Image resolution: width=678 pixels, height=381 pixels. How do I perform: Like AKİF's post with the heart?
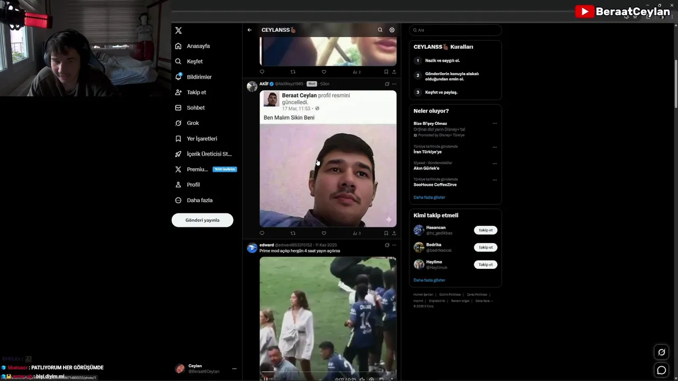tap(324, 233)
